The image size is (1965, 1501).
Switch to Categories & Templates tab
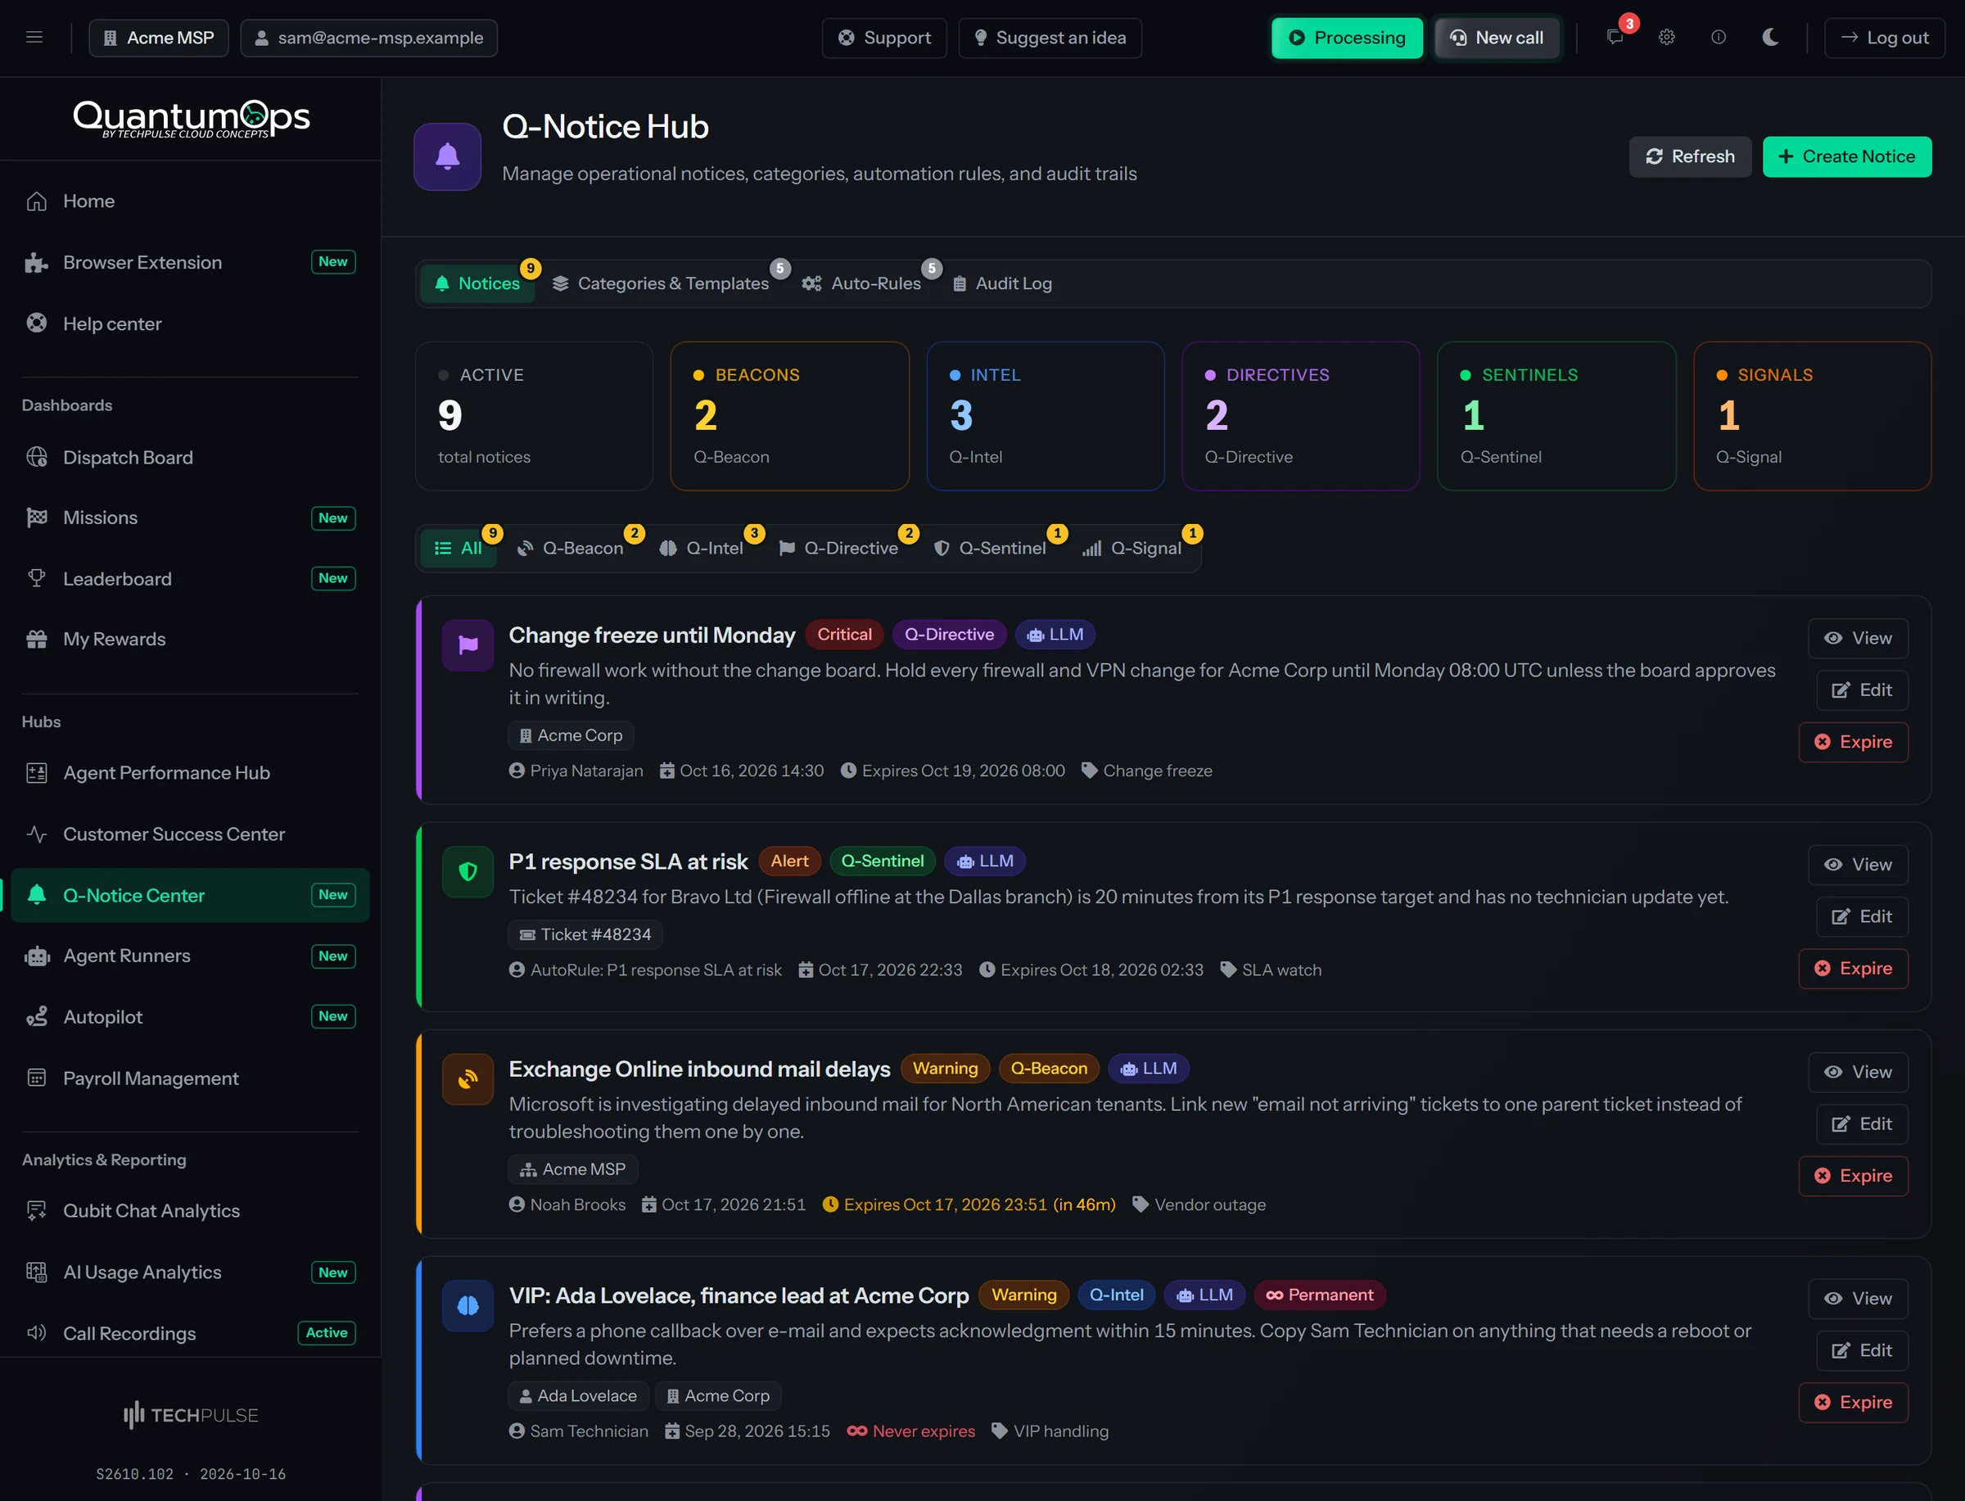coord(661,283)
